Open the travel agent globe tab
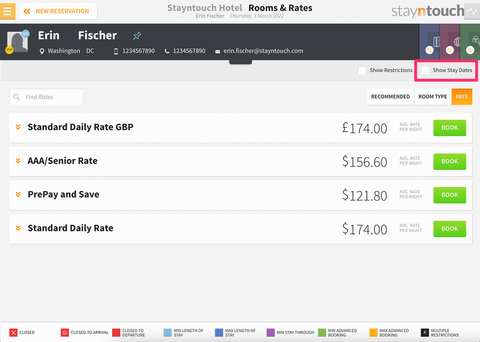Viewport: 480px width, 342px height. [450, 42]
